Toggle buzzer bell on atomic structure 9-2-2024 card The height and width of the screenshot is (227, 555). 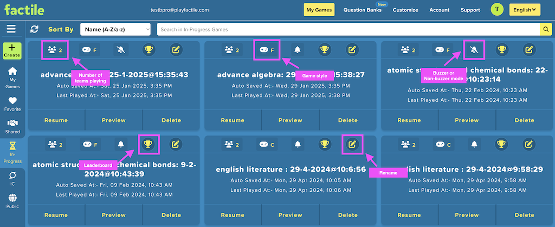tap(121, 144)
